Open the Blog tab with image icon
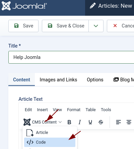 (124, 80)
